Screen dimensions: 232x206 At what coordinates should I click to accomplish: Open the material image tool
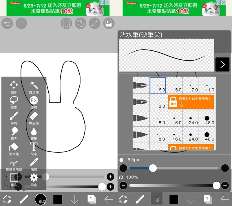click(x=109, y=23)
